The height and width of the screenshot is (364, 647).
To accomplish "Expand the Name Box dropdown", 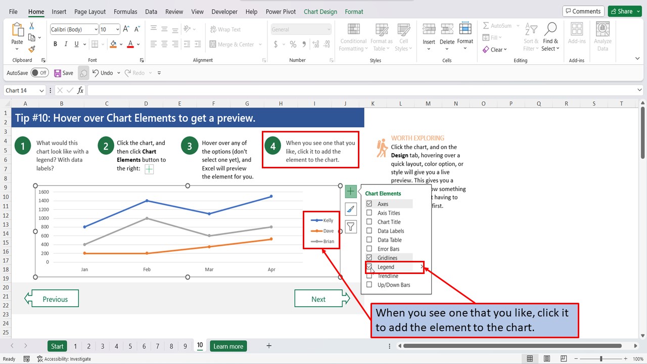I will click(x=40, y=90).
